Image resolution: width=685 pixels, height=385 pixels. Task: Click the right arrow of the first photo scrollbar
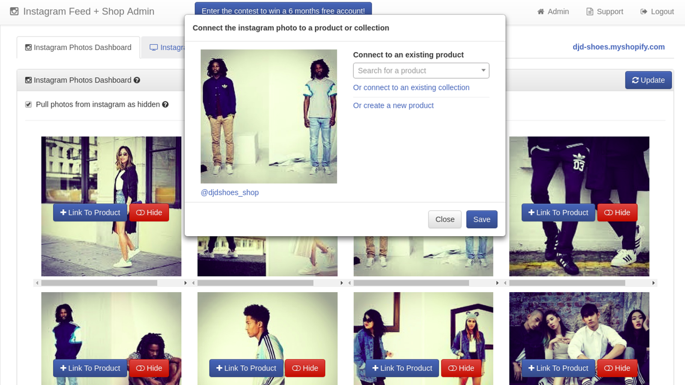click(x=185, y=283)
